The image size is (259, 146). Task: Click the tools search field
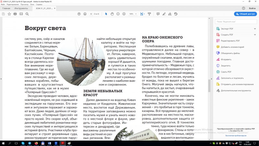click(x=236, y=22)
